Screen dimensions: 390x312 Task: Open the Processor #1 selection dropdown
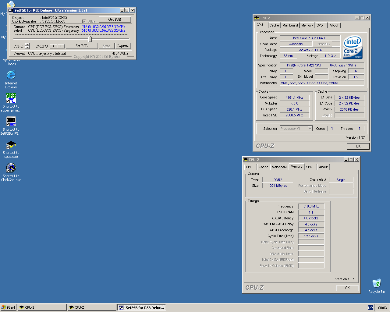310,129
